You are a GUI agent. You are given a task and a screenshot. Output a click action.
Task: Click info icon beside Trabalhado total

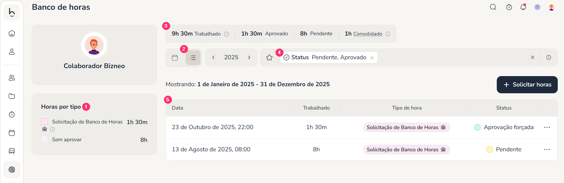pos(226,34)
